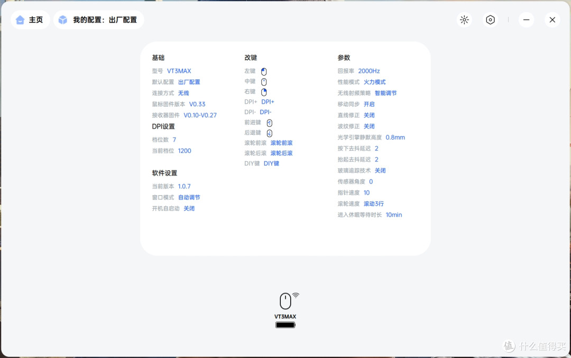This screenshot has width=571, height=358.
Task: Click the 档位数 value 7
Action: [x=174, y=140]
